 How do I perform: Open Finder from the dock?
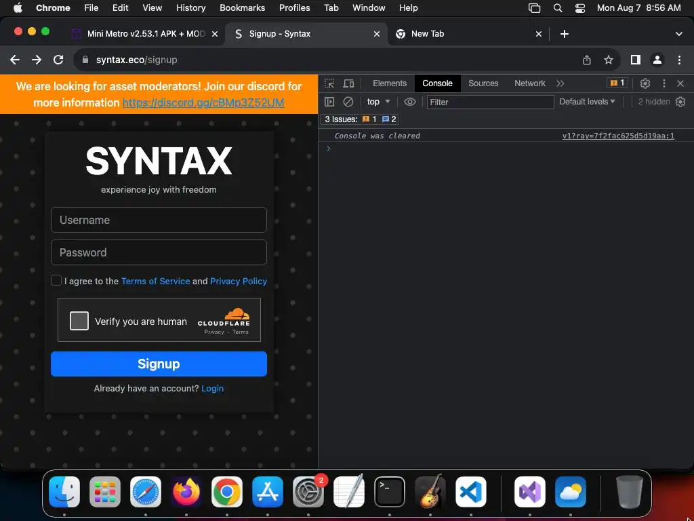[64, 492]
